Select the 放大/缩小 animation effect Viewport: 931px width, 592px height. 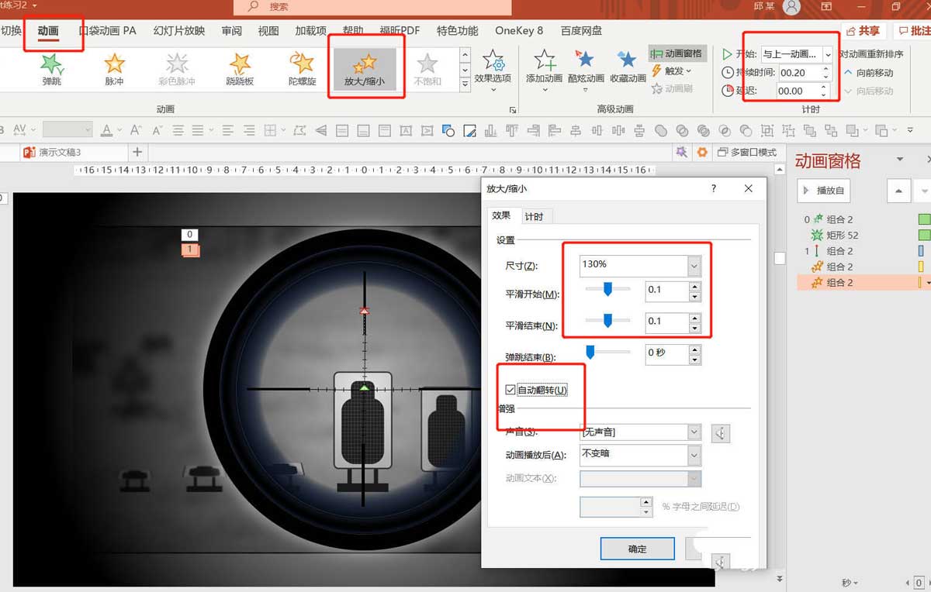(x=365, y=70)
